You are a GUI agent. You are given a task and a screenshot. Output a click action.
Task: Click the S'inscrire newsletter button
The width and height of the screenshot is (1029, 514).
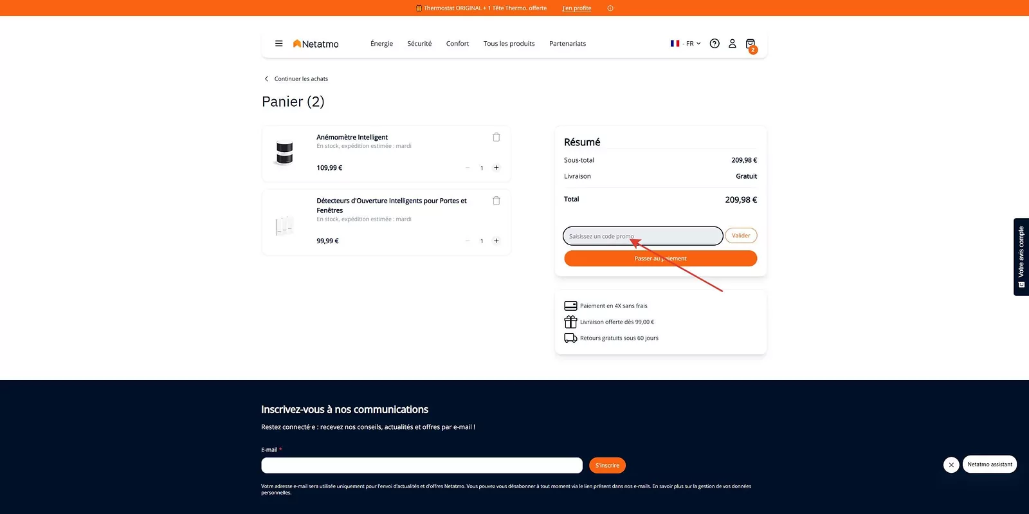coord(607,466)
